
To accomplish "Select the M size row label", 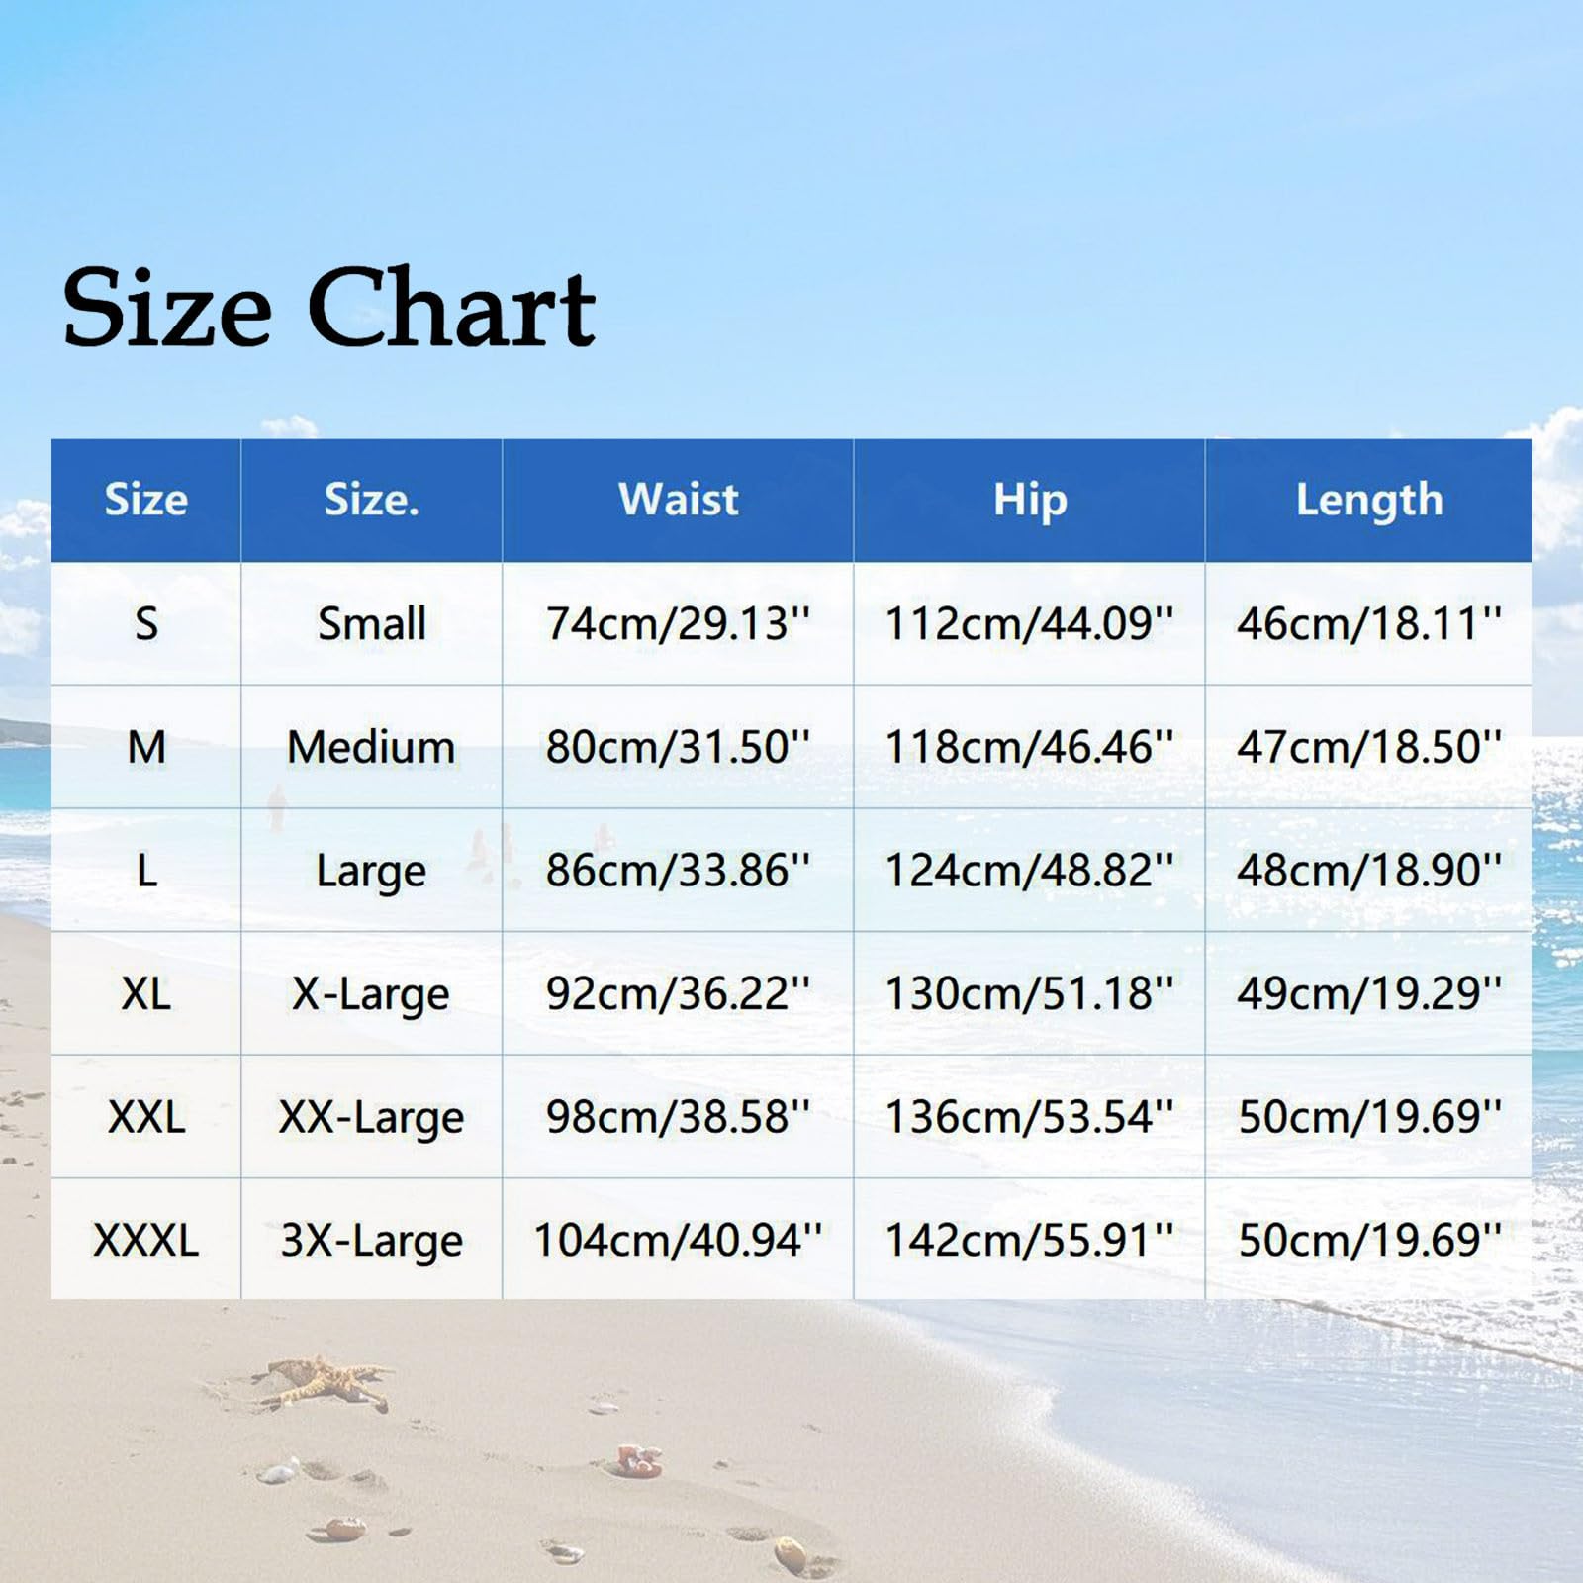I will click(146, 747).
